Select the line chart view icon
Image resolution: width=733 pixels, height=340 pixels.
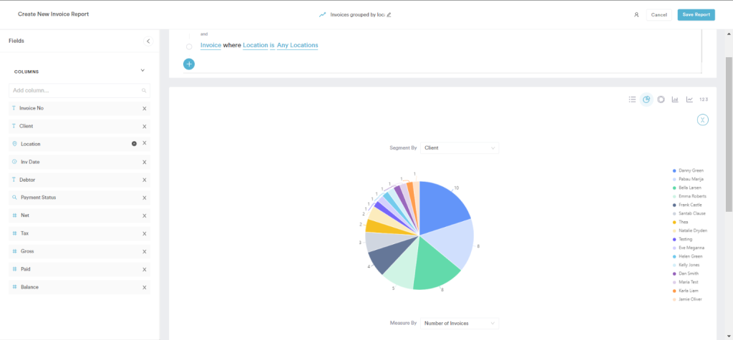tap(689, 99)
